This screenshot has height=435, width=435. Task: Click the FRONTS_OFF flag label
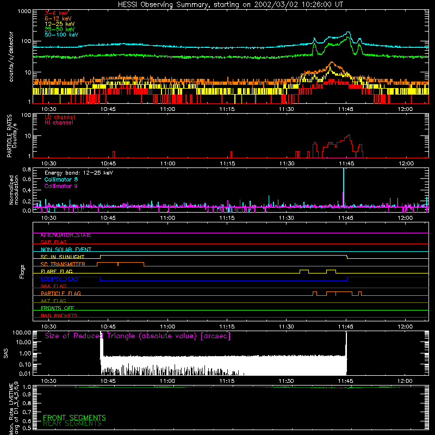coord(58,308)
